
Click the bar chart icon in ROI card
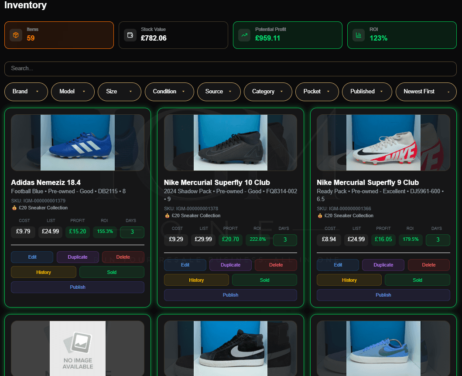click(x=359, y=35)
